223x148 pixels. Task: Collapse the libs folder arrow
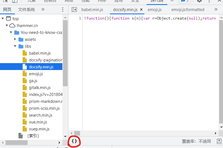(x=15, y=46)
